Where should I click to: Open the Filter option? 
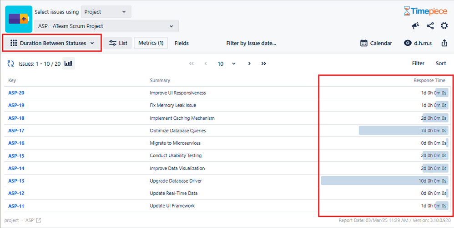tap(418, 63)
